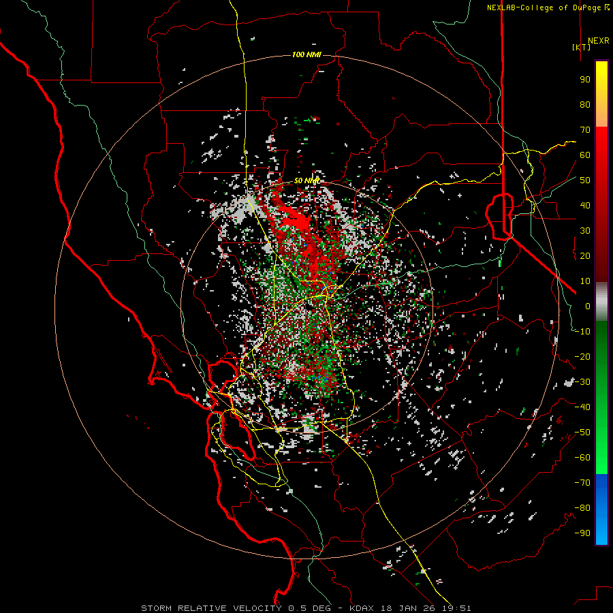Click the -90 knot legend label

pyautogui.click(x=582, y=533)
